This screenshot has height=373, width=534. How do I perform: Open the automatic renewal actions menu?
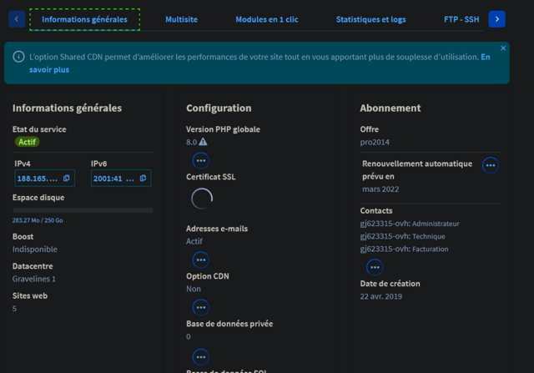click(491, 165)
